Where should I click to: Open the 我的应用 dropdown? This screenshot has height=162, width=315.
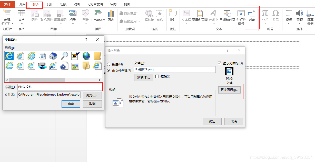tap(140, 21)
